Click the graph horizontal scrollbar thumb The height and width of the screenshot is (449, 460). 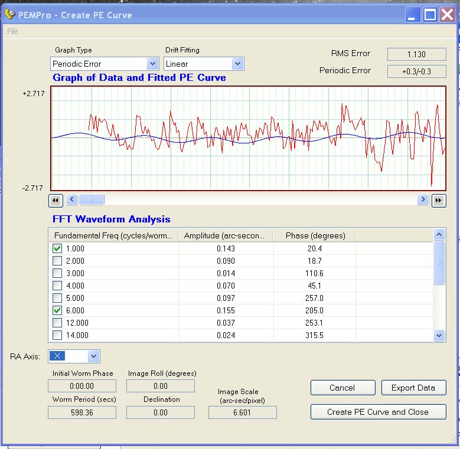click(91, 199)
